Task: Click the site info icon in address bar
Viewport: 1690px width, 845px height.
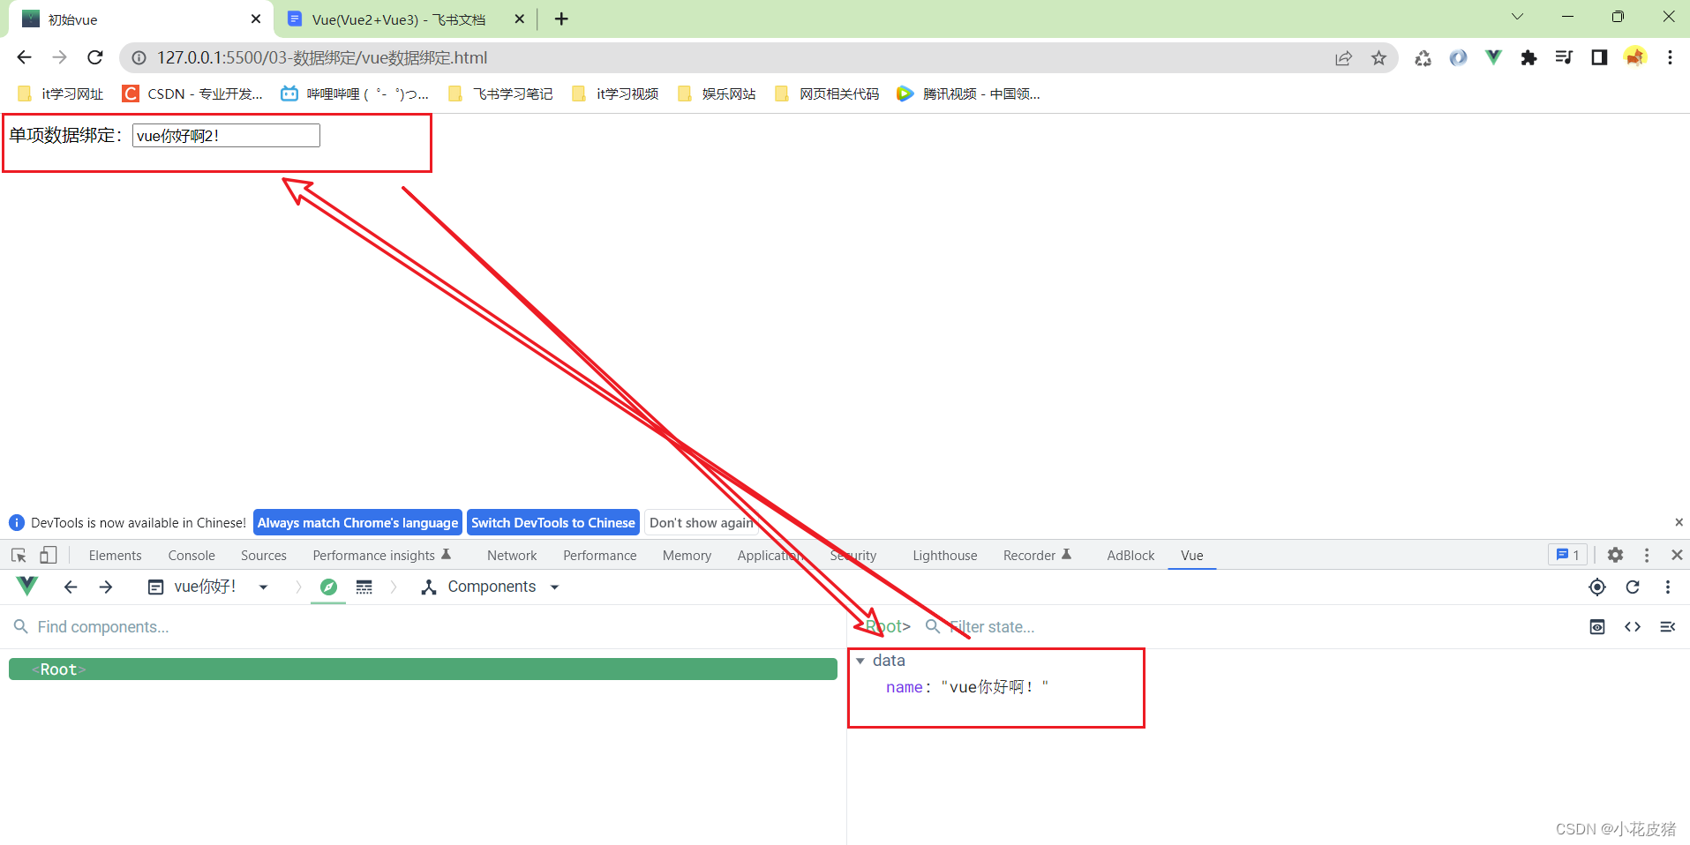Action: pyautogui.click(x=139, y=58)
